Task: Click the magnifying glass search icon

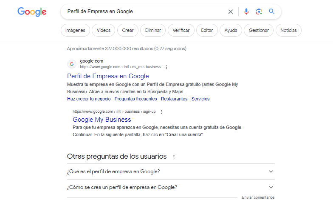Action: tap(272, 11)
